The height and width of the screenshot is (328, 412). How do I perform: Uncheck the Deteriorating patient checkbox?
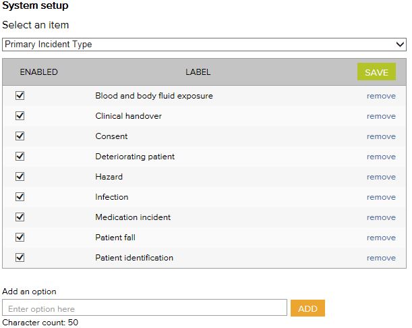click(20, 157)
